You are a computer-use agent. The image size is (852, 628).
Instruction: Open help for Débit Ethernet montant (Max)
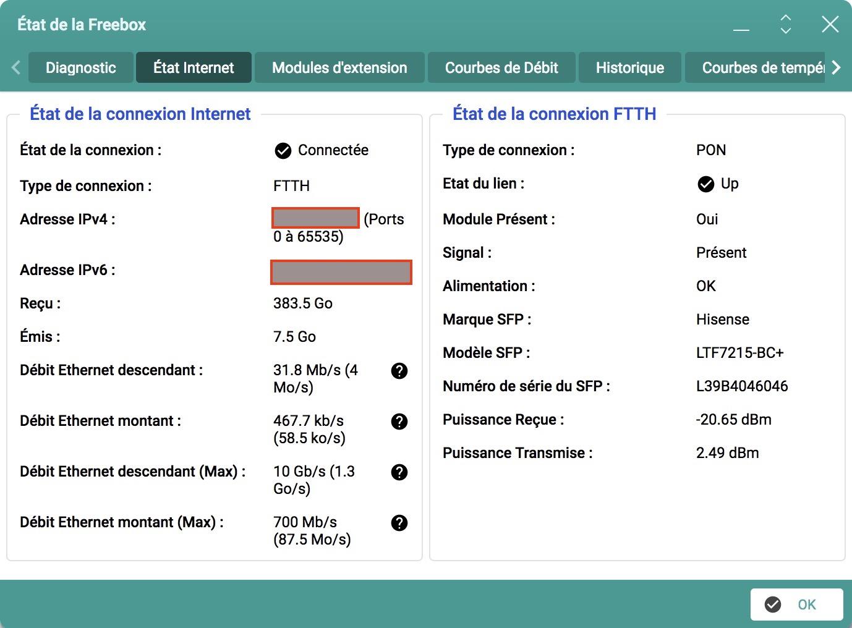pos(399,523)
